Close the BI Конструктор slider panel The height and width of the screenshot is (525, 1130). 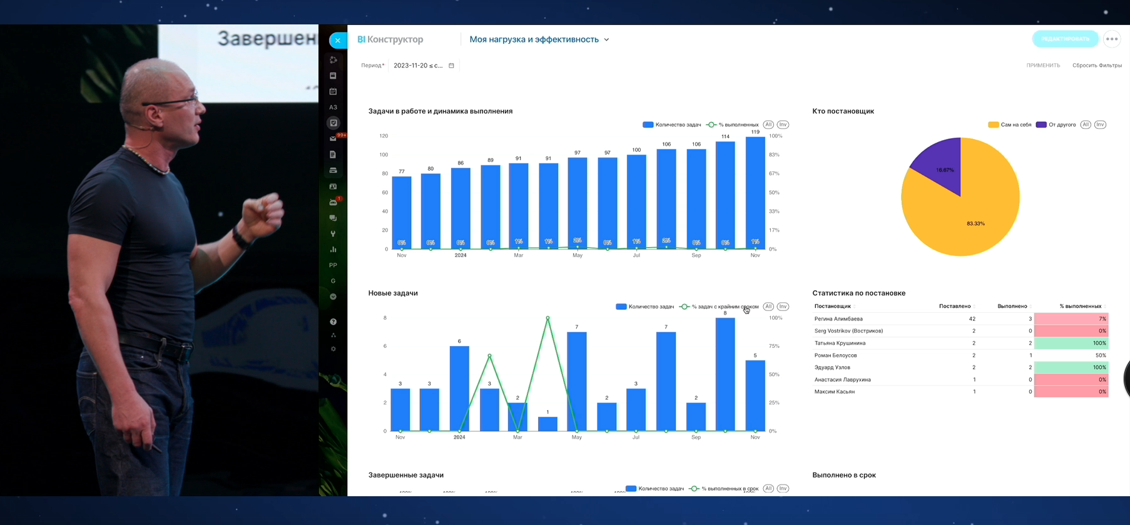coord(338,40)
